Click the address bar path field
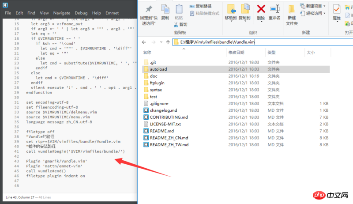 [x=263, y=42]
